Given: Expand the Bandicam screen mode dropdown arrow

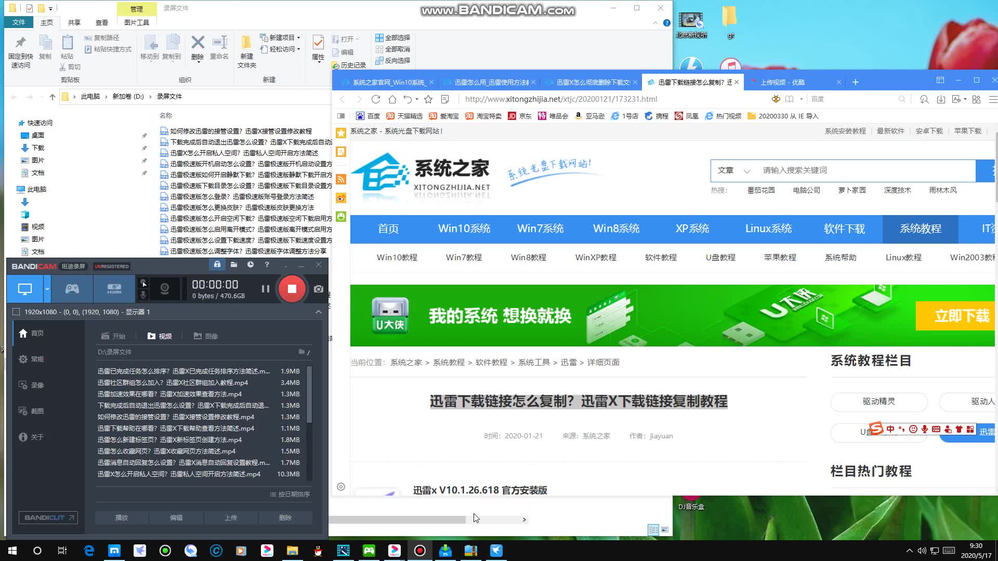Looking at the screenshot, I should click(47, 289).
